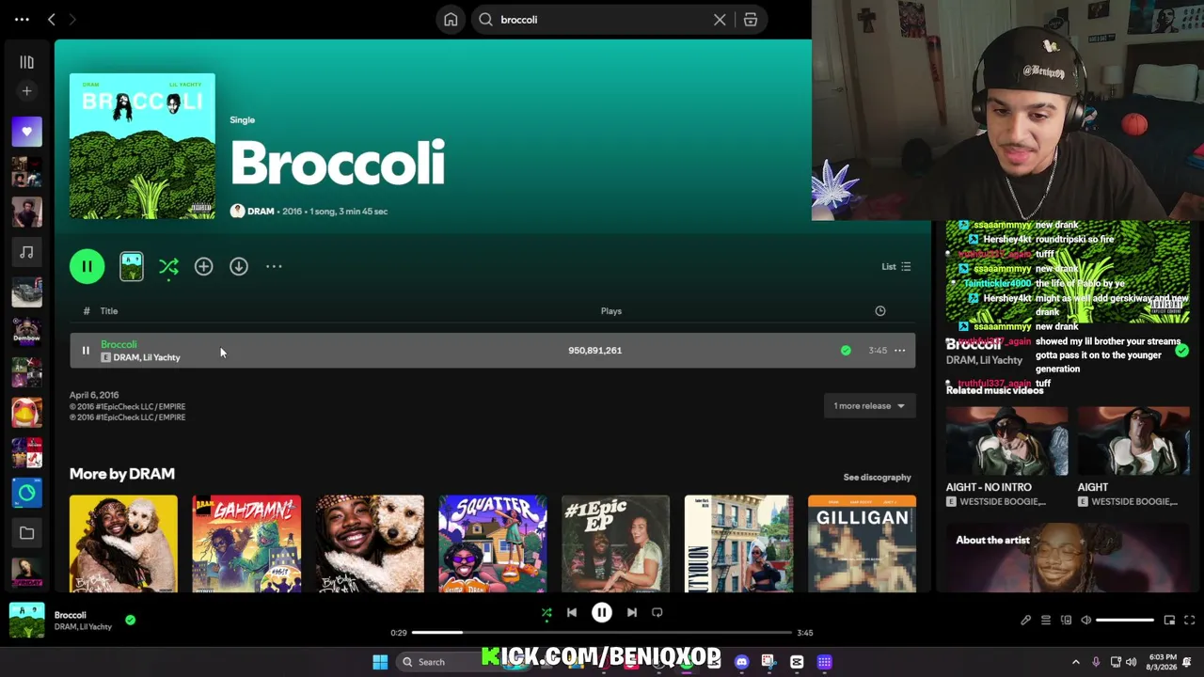
Task: Open the Windows Start menu
Action: point(380,662)
